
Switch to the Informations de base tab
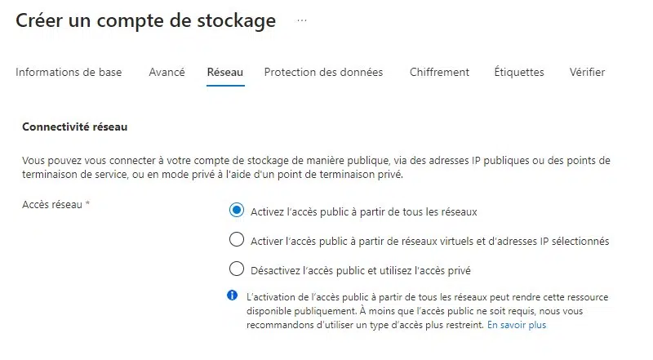click(x=69, y=72)
